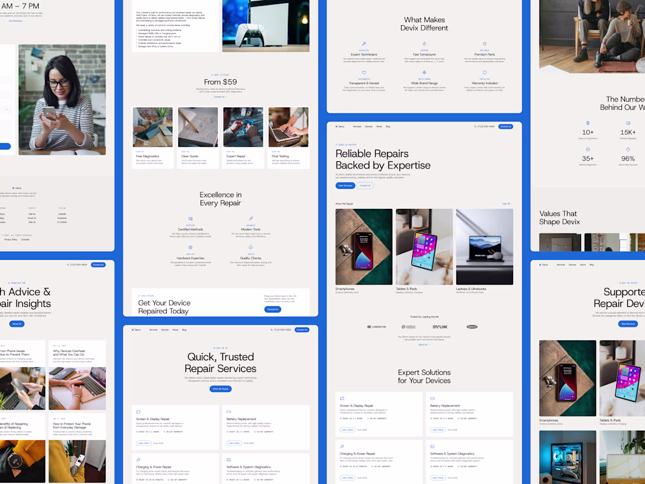Click Screen & Display Repair icon under Expert Solutions
Image resolution: width=645 pixels, height=484 pixels.
point(342,398)
